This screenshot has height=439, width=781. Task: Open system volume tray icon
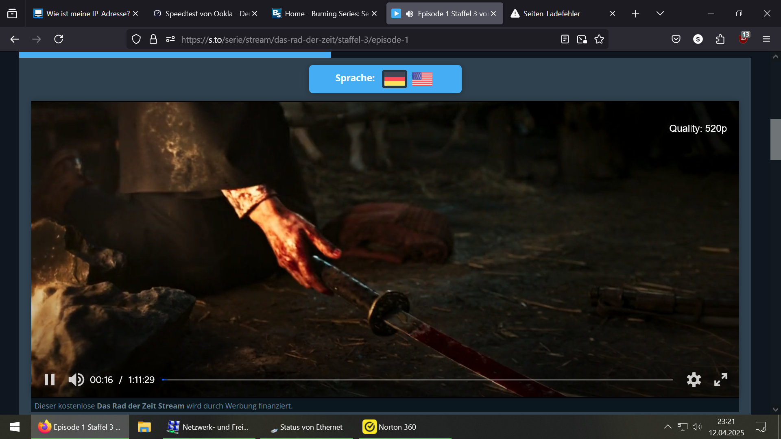coord(697,427)
